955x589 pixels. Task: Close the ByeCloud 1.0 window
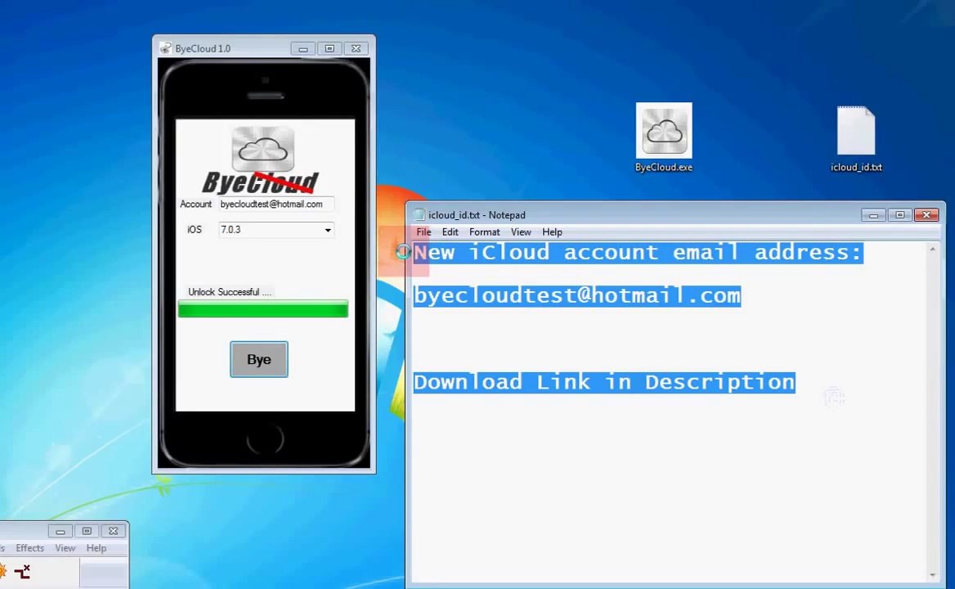(356, 49)
